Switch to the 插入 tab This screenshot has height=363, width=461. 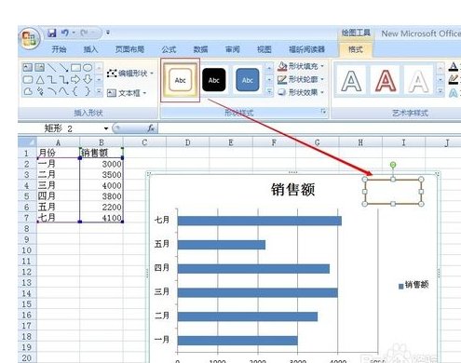coord(90,49)
